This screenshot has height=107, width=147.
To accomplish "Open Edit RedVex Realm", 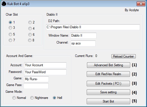I will pyautogui.click(x=108, y=74).
